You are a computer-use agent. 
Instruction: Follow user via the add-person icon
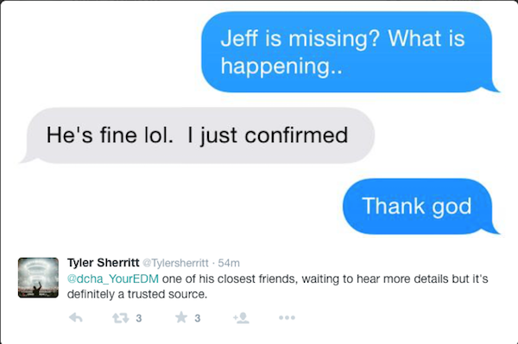(x=241, y=317)
